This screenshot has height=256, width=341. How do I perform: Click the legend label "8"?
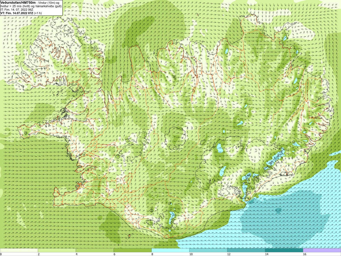point(152,254)
